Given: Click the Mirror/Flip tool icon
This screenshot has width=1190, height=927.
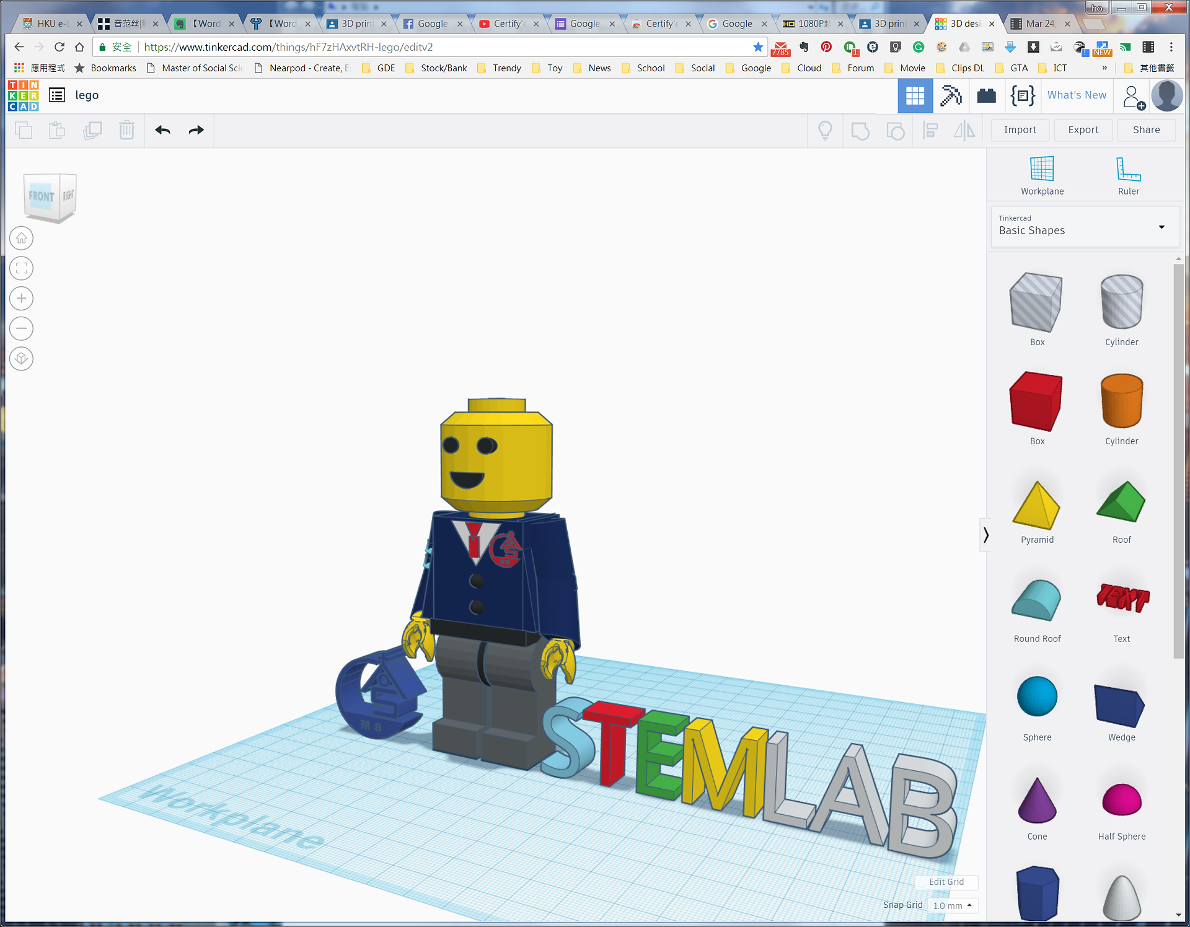Looking at the screenshot, I should (964, 130).
